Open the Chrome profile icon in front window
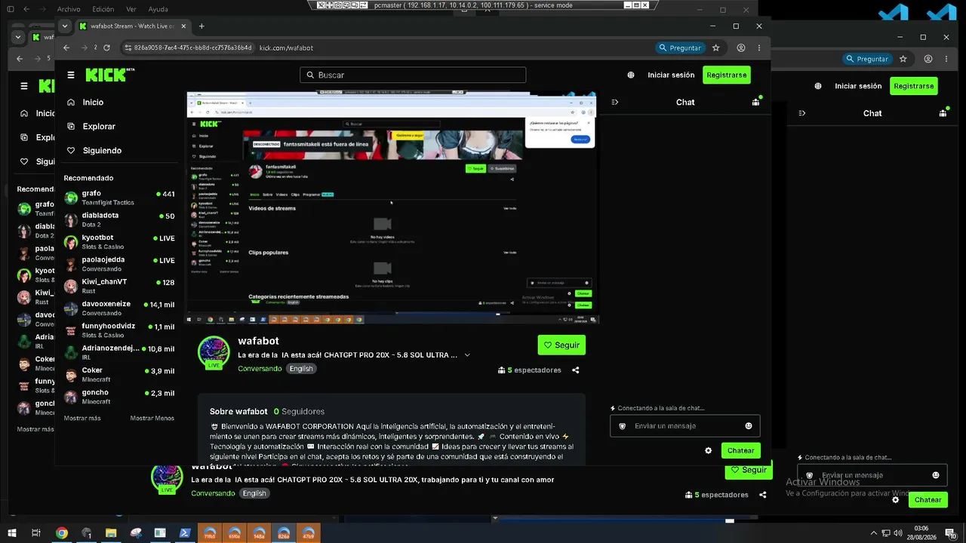 click(x=741, y=48)
